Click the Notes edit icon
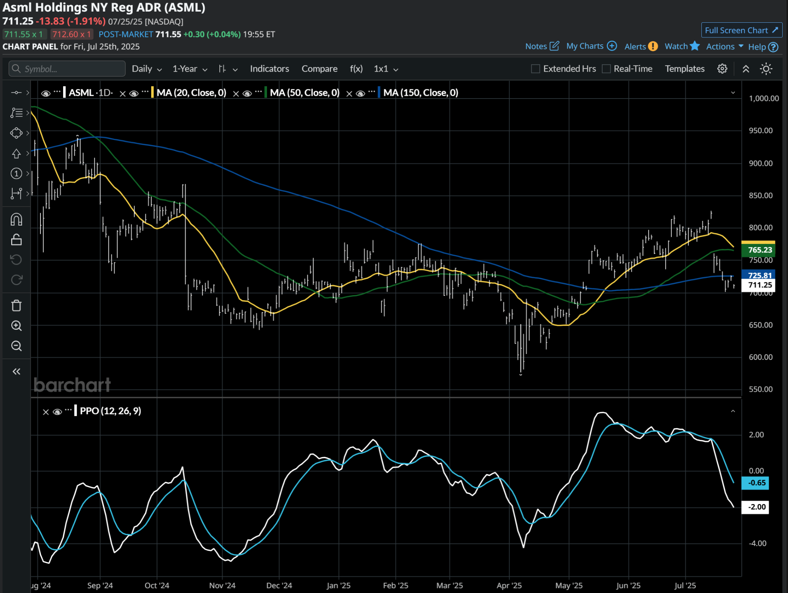 coord(554,46)
